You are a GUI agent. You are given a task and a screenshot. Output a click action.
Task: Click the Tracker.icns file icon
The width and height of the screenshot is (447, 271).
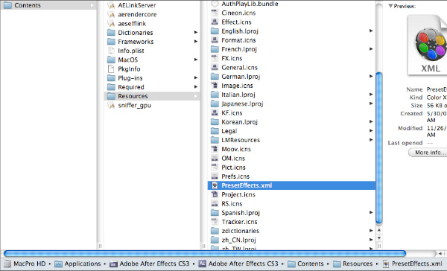[x=215, y=222]
